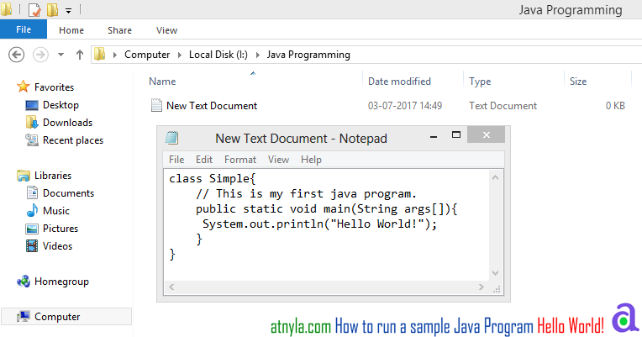Click Notepad's vertical scrollbar up arrow
Image resolution: width=642 pixels, height=337 pixels.
coord(496,177)
